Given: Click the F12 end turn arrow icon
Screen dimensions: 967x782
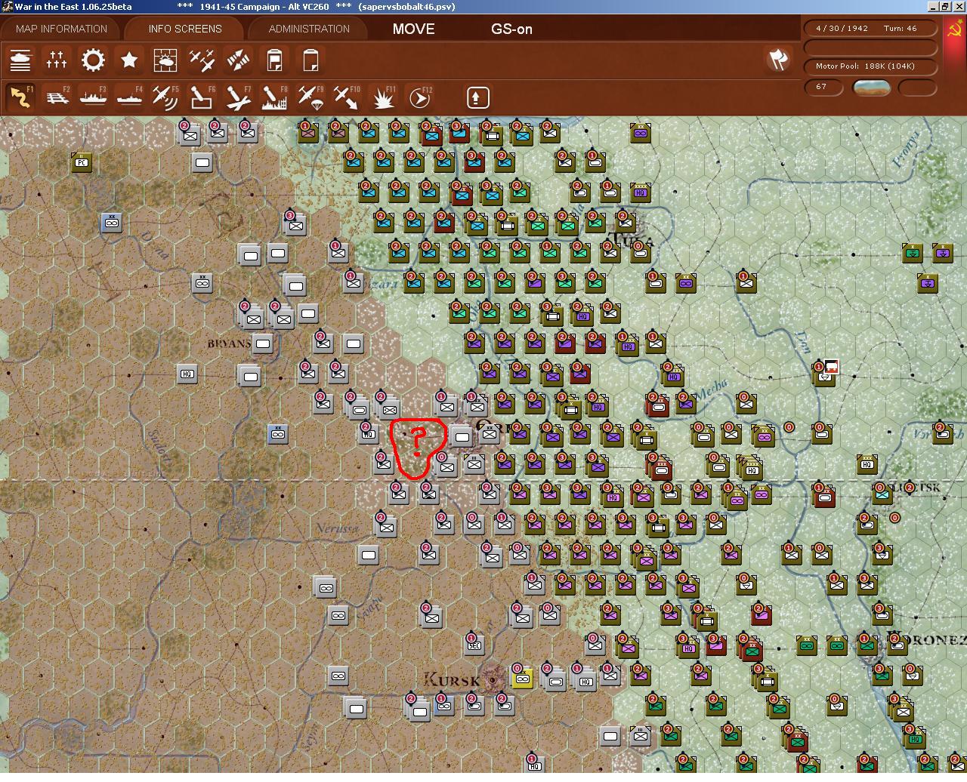Looking at the screenshot, I should click(x=419, y=97).
